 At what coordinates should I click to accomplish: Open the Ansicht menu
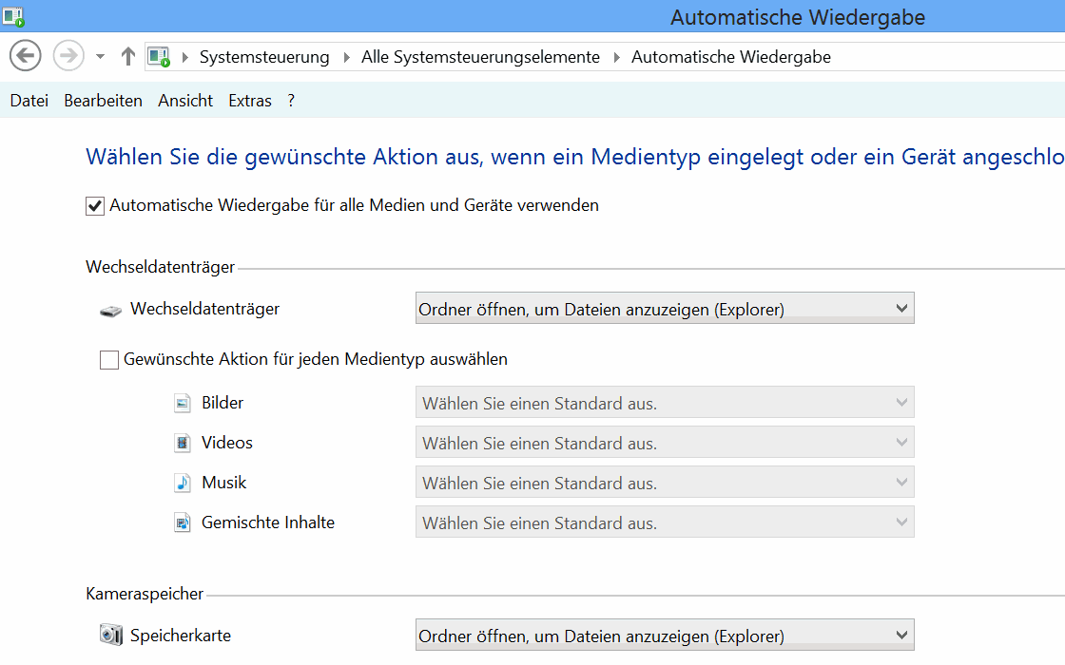click(185, 101)
